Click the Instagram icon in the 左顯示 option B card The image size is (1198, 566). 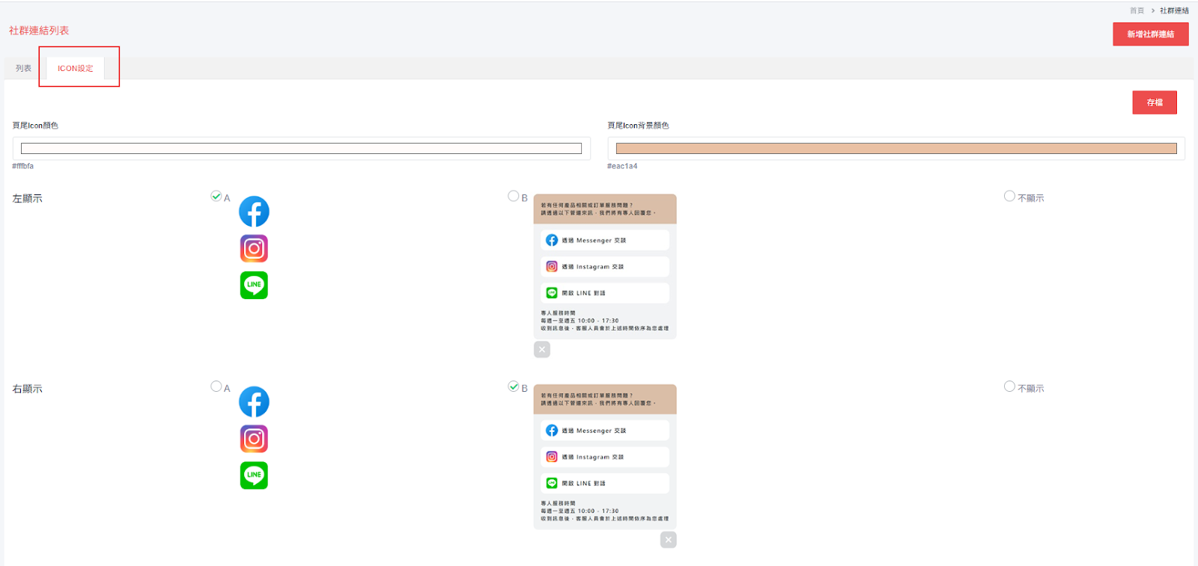552,266
